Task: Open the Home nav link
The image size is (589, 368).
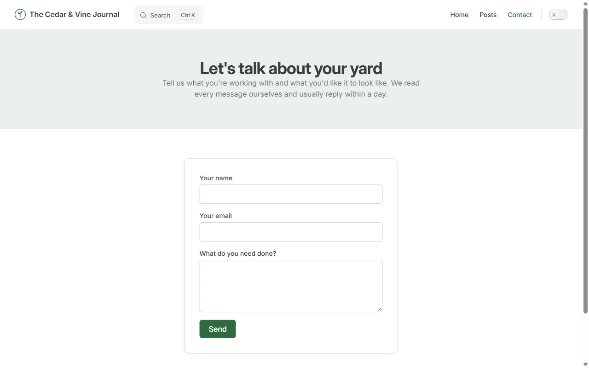Action: (x=459, y=15)
